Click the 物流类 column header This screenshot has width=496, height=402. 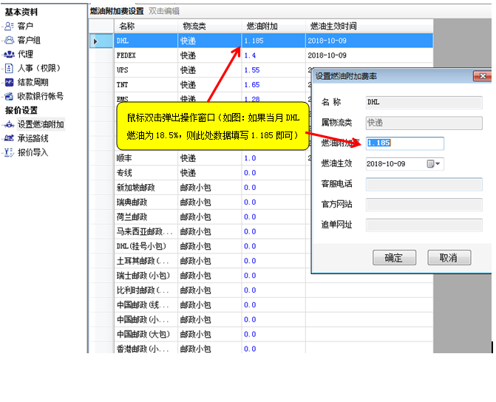coord(194,26)
